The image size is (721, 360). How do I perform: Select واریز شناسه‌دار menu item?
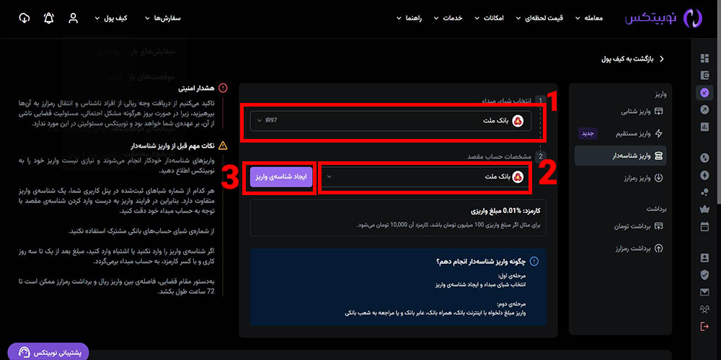[621, 156]
